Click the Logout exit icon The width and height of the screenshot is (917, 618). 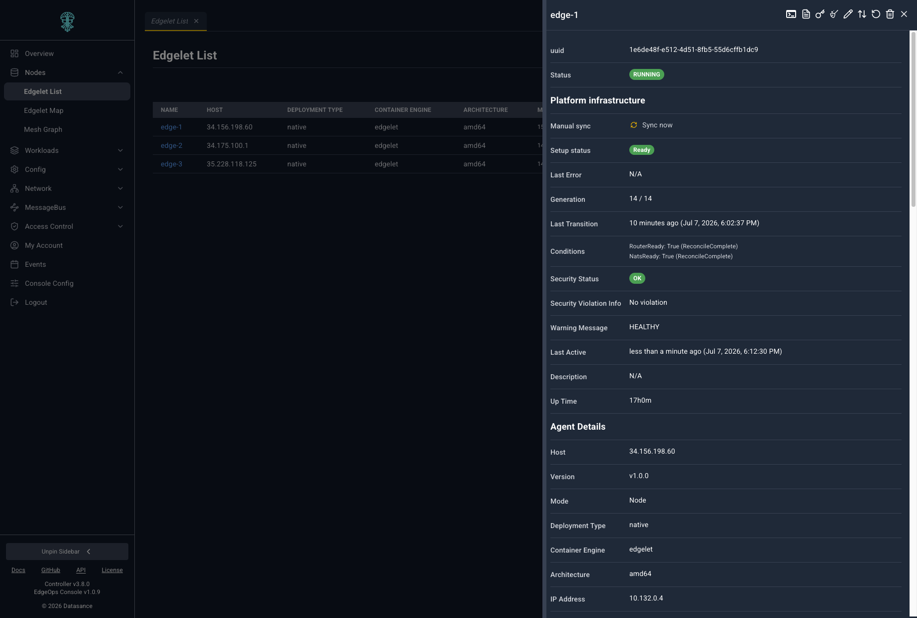click(14, 302)
